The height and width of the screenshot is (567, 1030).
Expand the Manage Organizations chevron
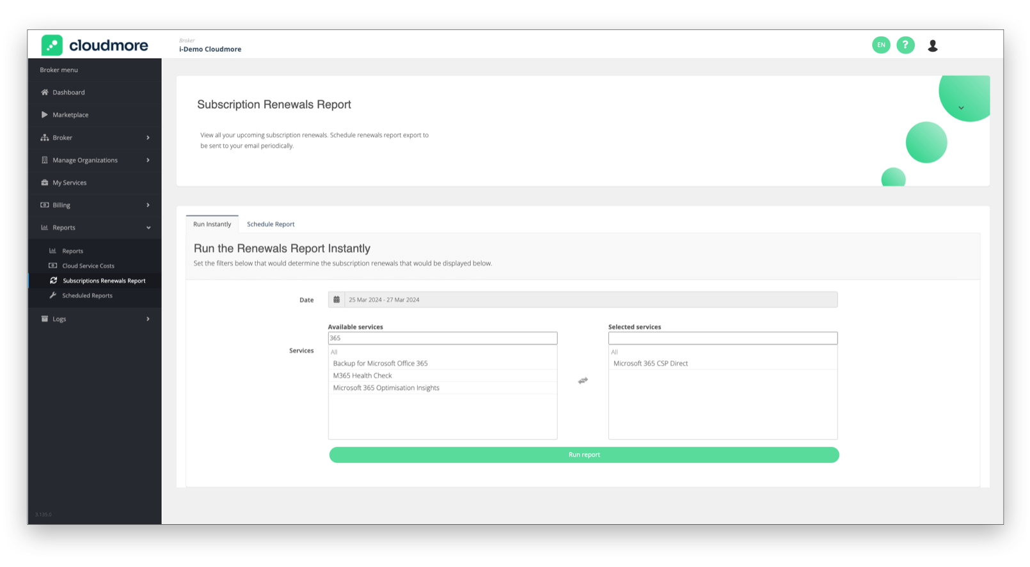(x=148, y=160)
